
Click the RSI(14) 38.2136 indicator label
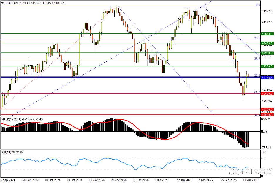pyautogui.click(x=12, y=152)
